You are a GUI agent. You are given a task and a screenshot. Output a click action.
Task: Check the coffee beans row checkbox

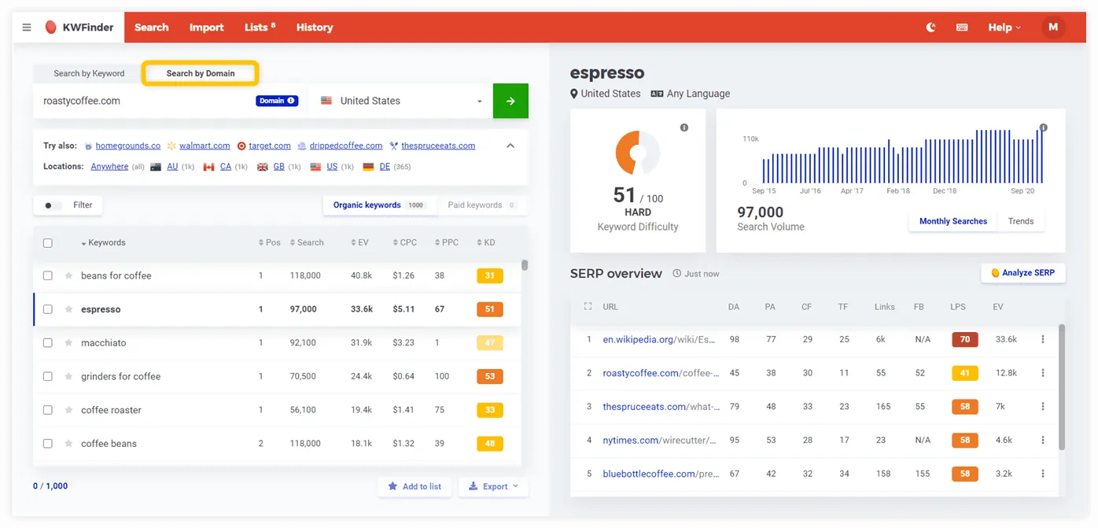pos(47,444)
